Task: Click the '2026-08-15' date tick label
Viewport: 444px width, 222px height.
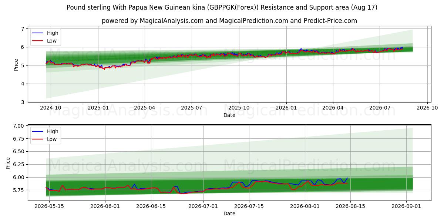Action: (x=351, y=206)
